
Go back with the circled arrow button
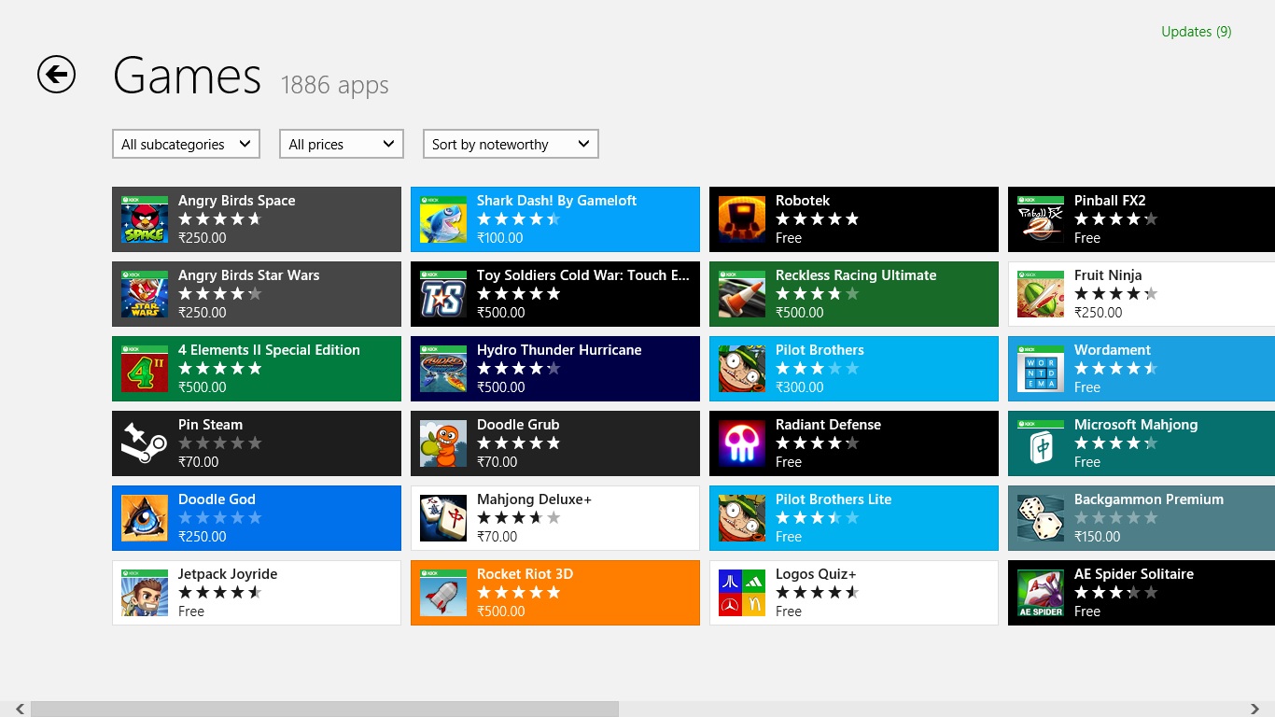pos(56,74)
